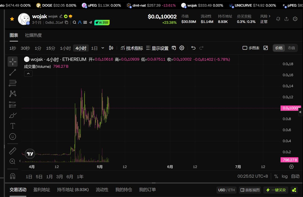Viewport: 303px width, 197px height.
Task: Select the trend line drawing tool
Action: tap(13, 72)
